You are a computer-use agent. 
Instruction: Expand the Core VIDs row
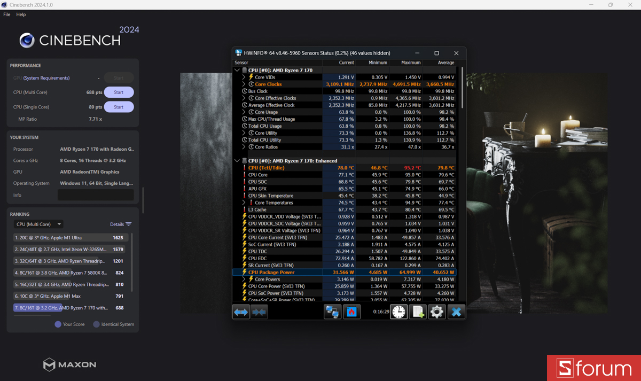[x=244, y=77]
